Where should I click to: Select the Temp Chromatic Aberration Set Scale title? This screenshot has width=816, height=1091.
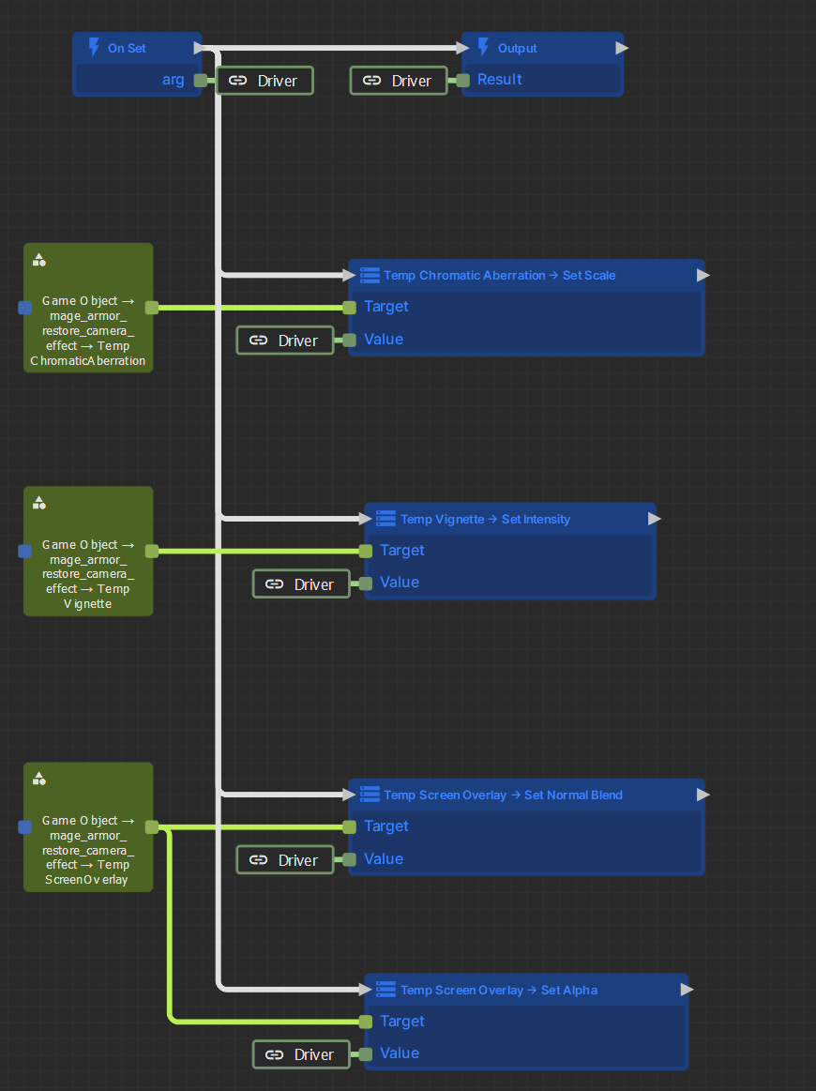(500, 276)
